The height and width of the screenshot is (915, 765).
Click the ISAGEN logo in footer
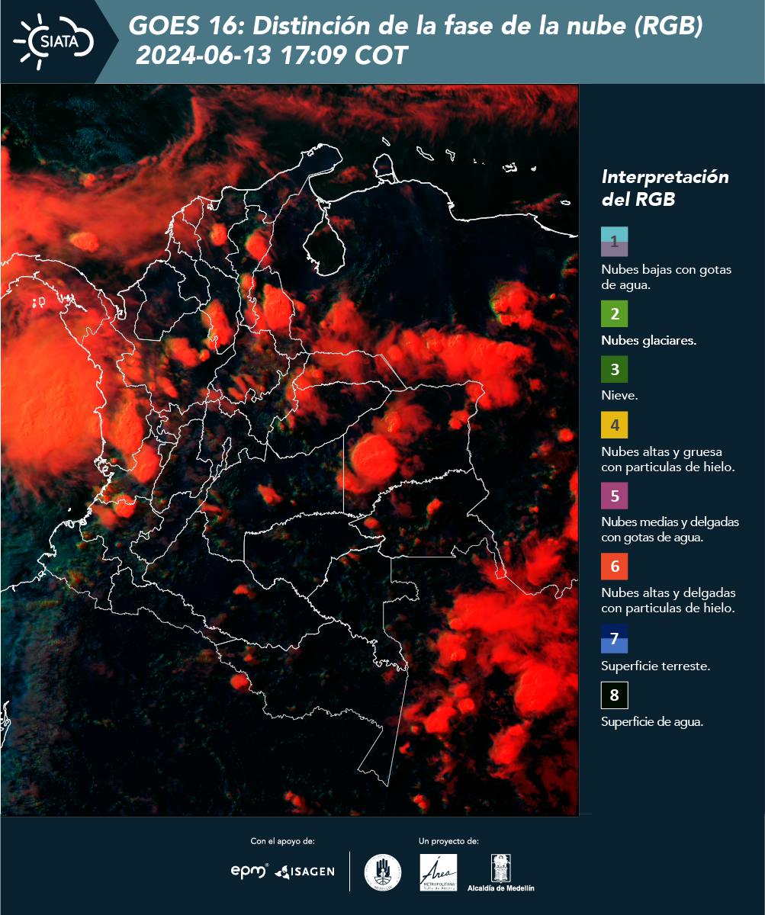[x=304, y=872]
